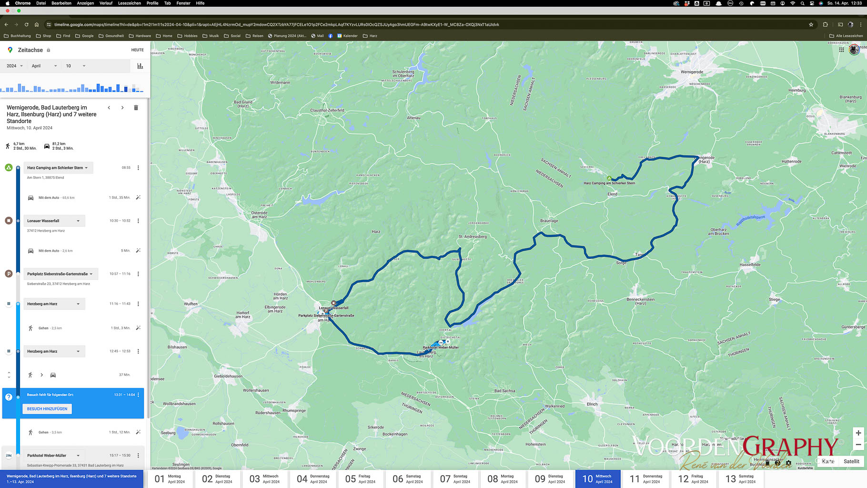Open the Verlauf menu
The image size is (867, 488).
[106, 3]
